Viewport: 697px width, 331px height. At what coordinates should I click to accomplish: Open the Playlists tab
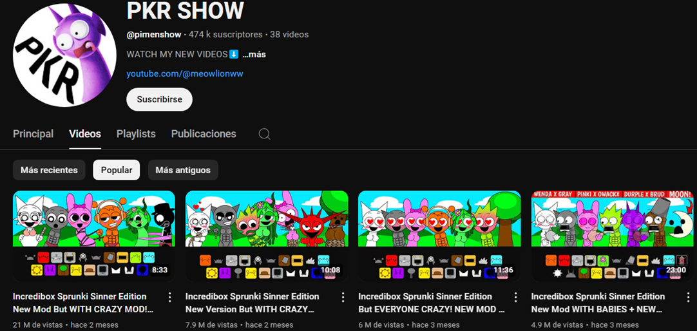click(x=136, y=134)
